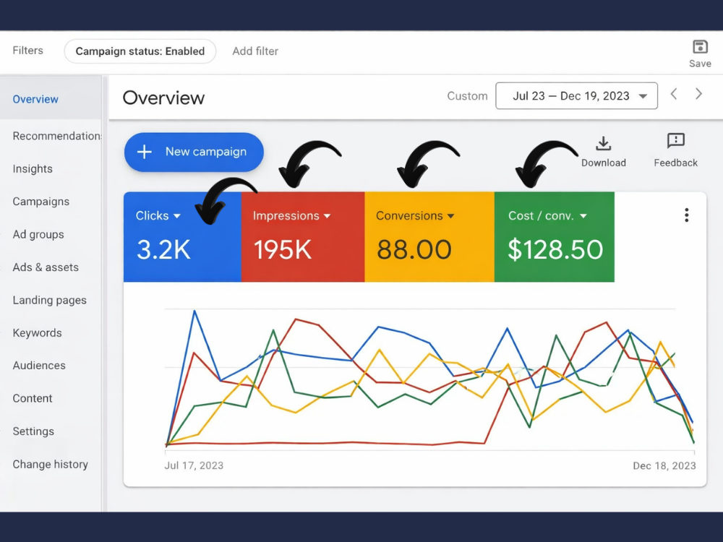
Task: Click the Filters label
Action: (27, 51)
